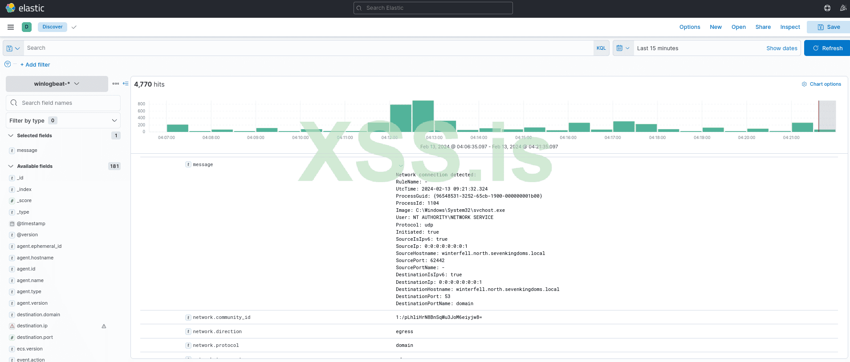The width and height of the screenshot is (850, 362).
Task: Click the network.protocol value domain
Action: tap(404, 346)
